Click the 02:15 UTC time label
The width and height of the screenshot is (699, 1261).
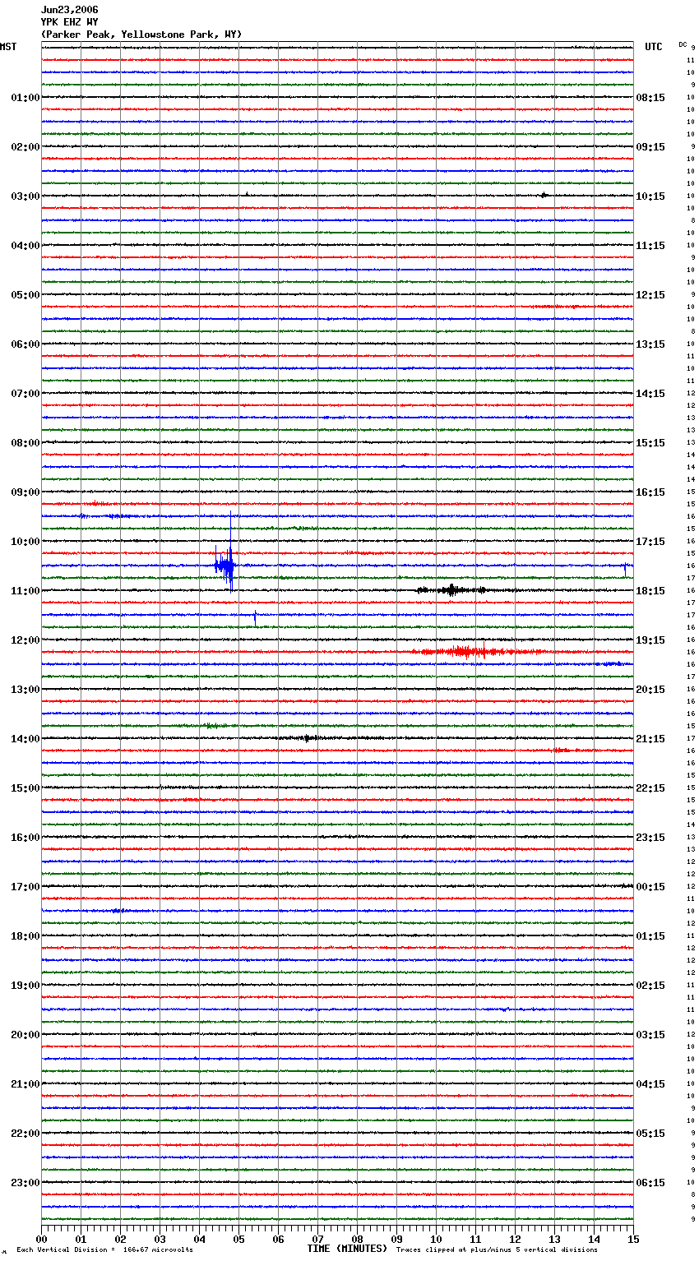point(650,986)
